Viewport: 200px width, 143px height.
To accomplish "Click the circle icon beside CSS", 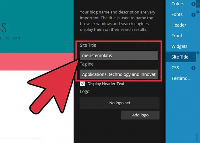I will (x=193, y=68).
